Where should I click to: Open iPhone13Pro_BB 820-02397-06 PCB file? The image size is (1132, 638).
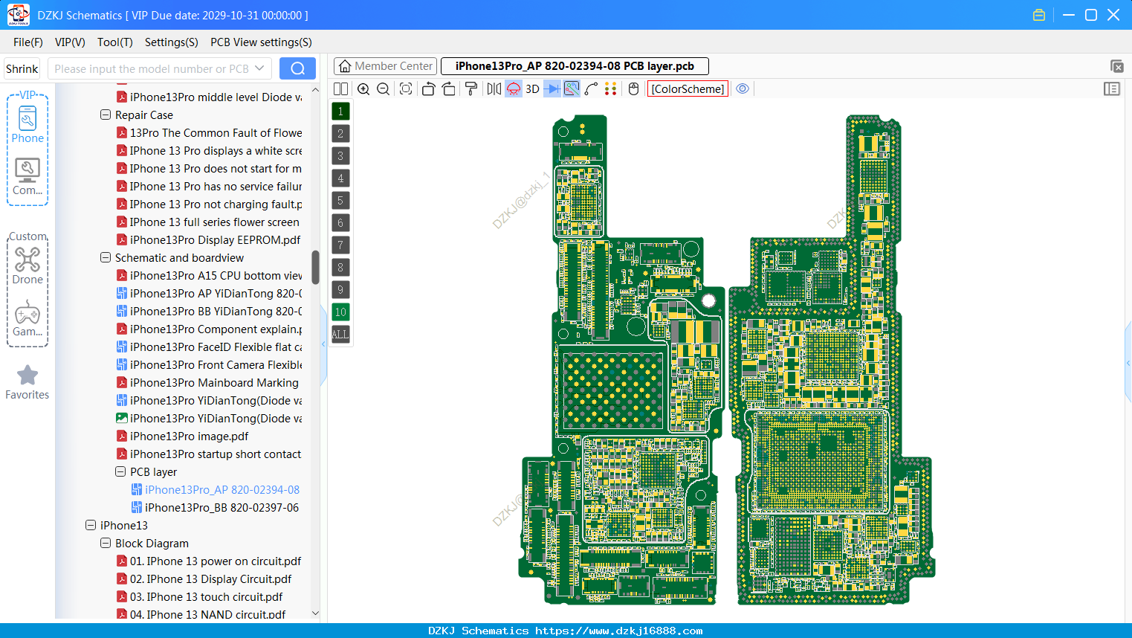[x=216, y=508]
